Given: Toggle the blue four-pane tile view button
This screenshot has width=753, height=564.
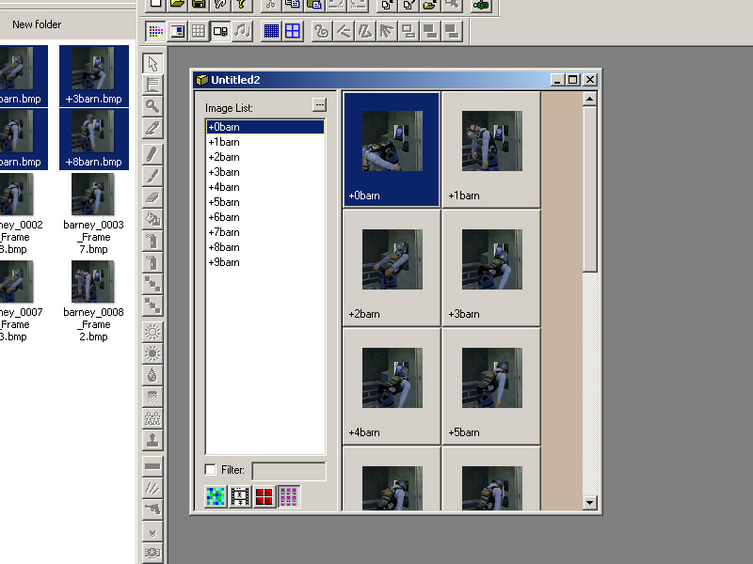Looking at the screenshot, I should (x=293, y=31).
